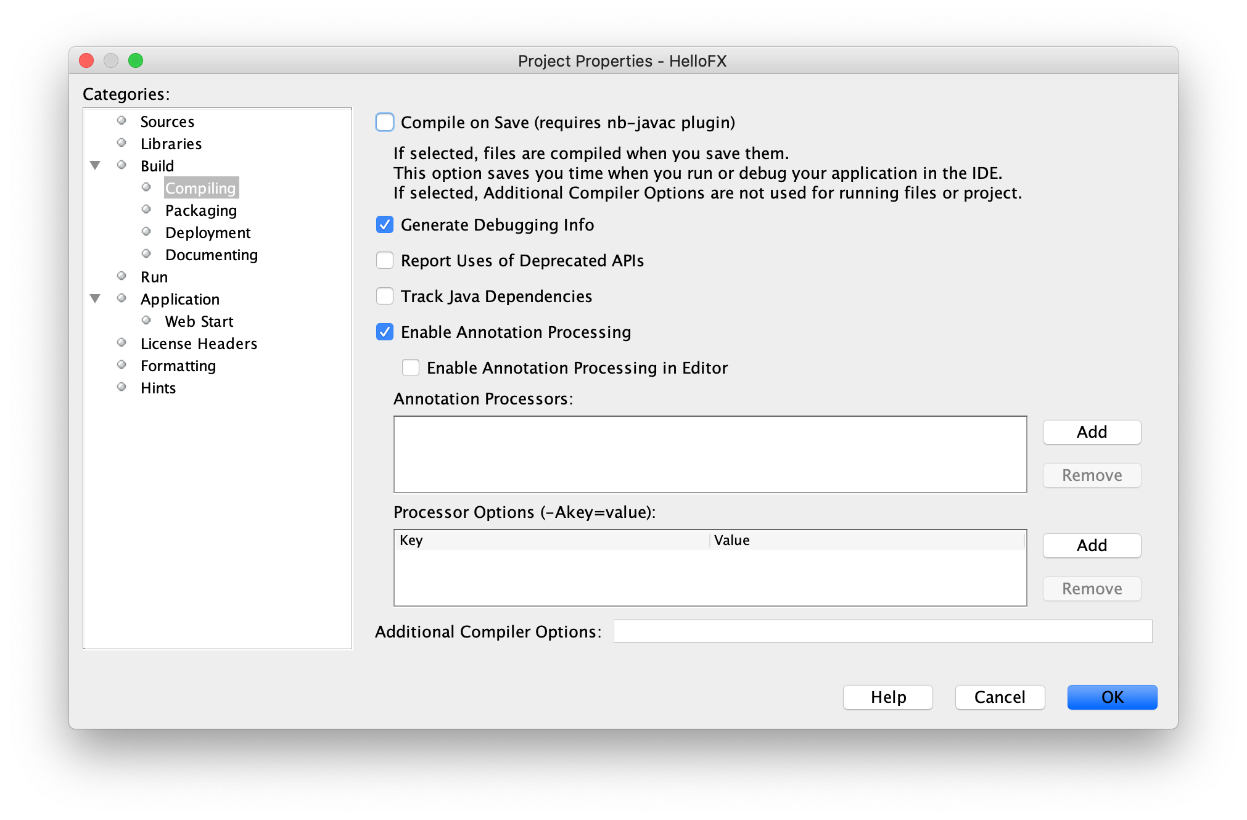
Task: Open the Hints category
Action: (x=158, y=388)
